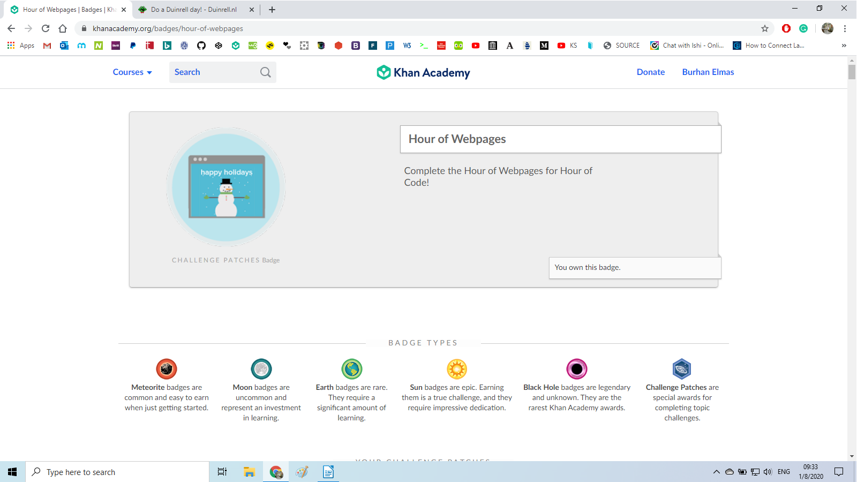Open the Outlook bookmark
This screenshot has width=857, height=482.
point(64,46)
